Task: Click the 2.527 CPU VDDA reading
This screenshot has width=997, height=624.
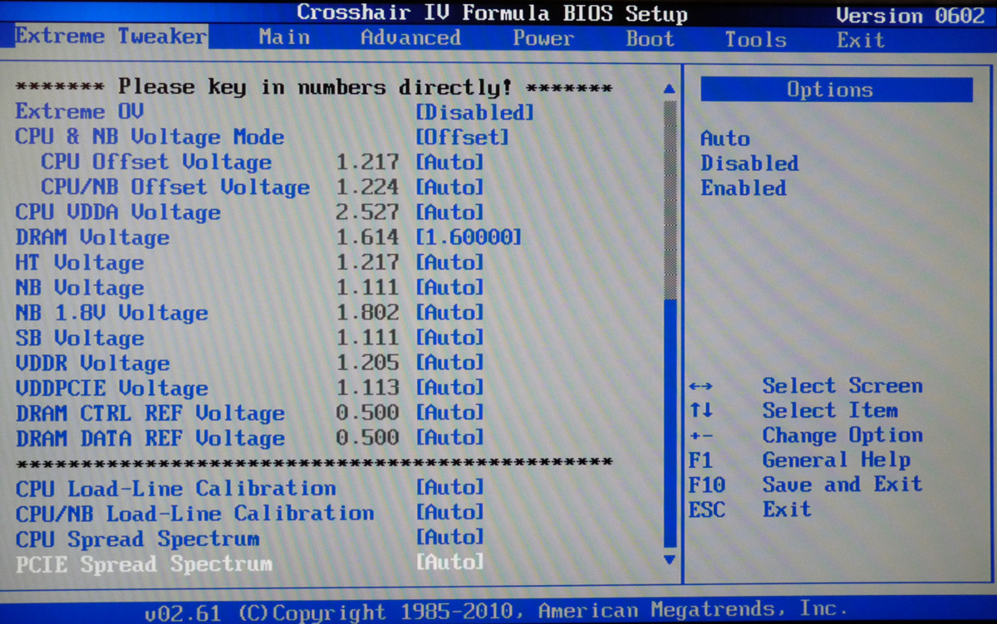Action: click(367, 212)
